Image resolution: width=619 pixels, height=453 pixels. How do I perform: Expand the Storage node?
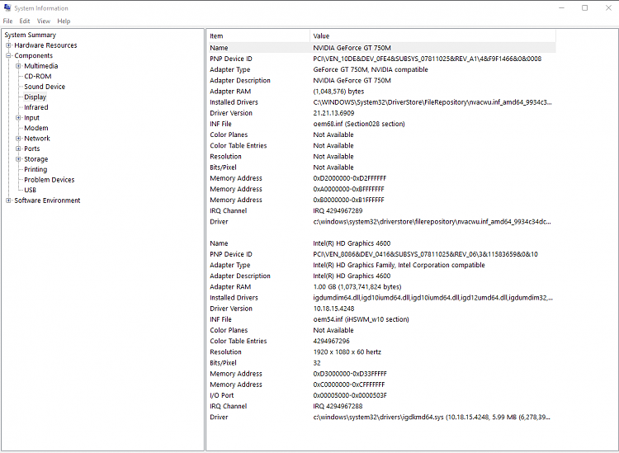[x=18, y=159]
